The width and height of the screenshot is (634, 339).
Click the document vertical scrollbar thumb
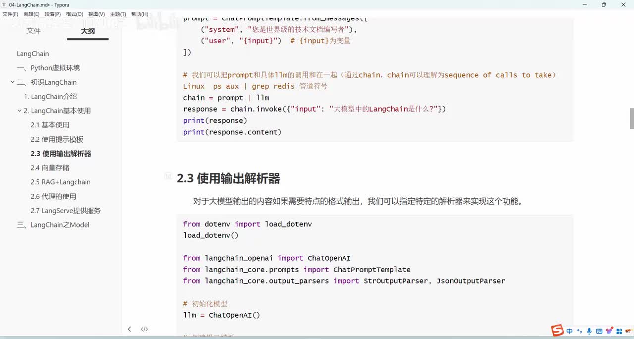click(632, 117)
